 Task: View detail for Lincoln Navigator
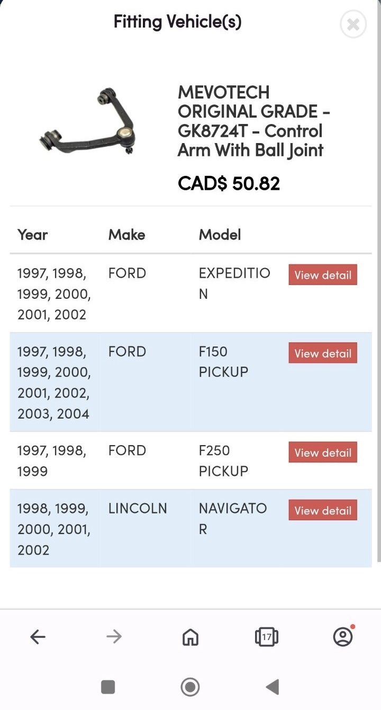[x=323, y=510]
